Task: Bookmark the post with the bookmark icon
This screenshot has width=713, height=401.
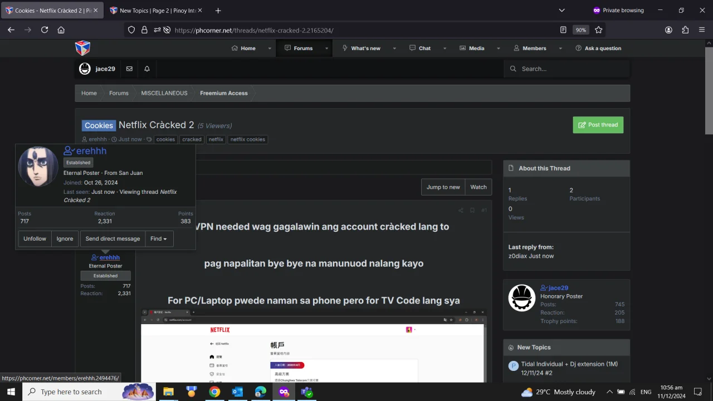Action: [472, 211]
